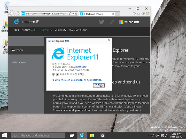Click the product ID text 00150-20000-00003-AA459

(x=75, y=70)
